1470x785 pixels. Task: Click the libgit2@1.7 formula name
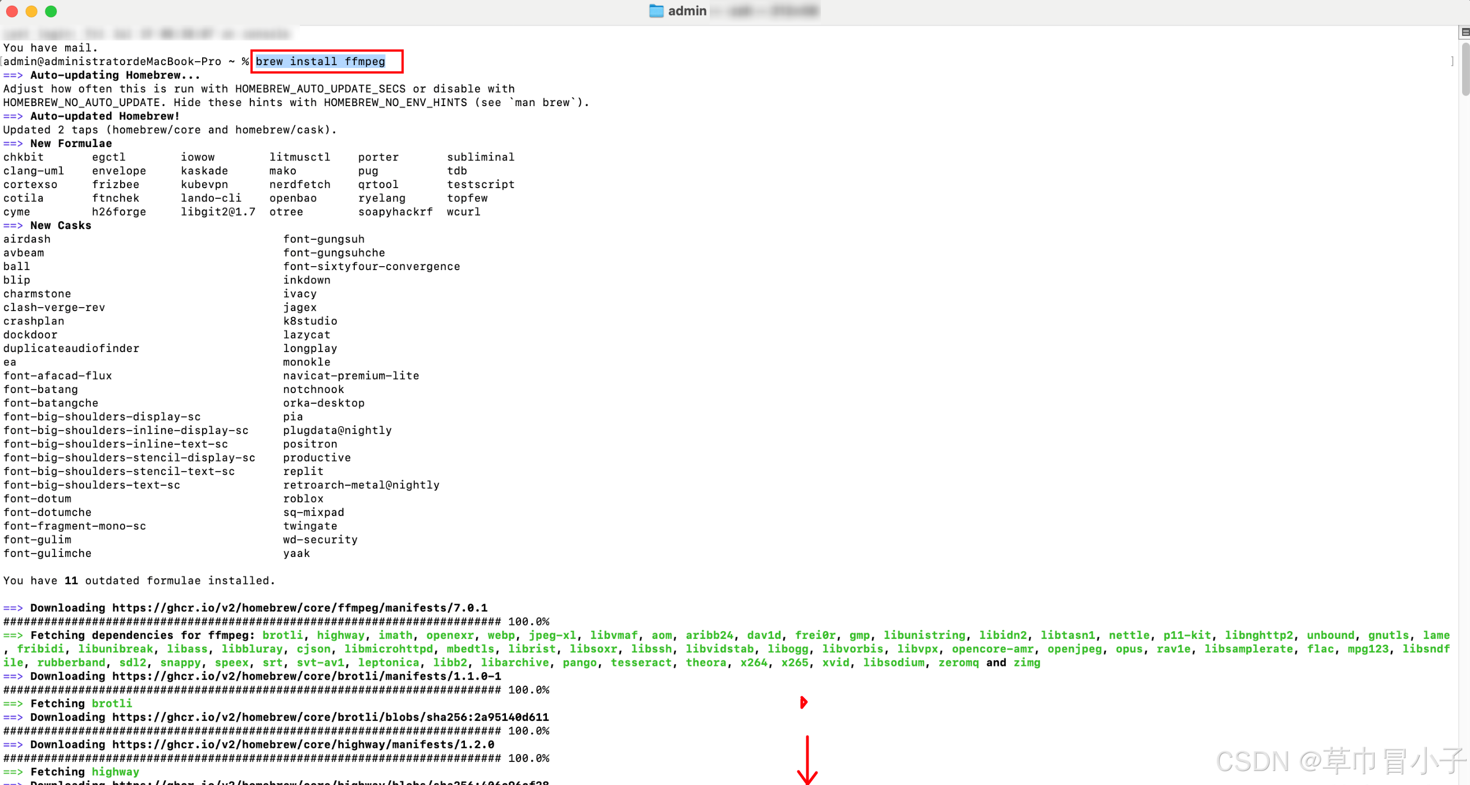click(218, 212)
